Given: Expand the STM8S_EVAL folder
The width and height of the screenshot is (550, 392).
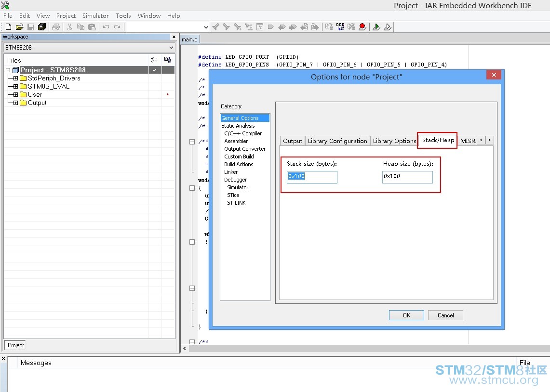Looking at the screenshot, I should 15,86.
